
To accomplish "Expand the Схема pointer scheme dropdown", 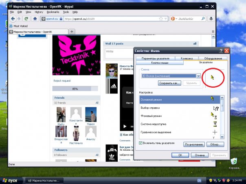I will 198,76.
